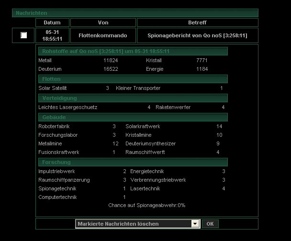This screenshot has height=241, width=291.
Task: Click the Solarkraftwerk entry
Action: click(x=143, y=126)
